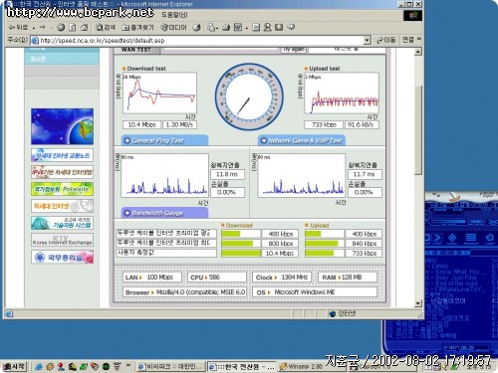Select the WAN TEST tab
This screenshot has height=373, width=498.
click(136, 50)
